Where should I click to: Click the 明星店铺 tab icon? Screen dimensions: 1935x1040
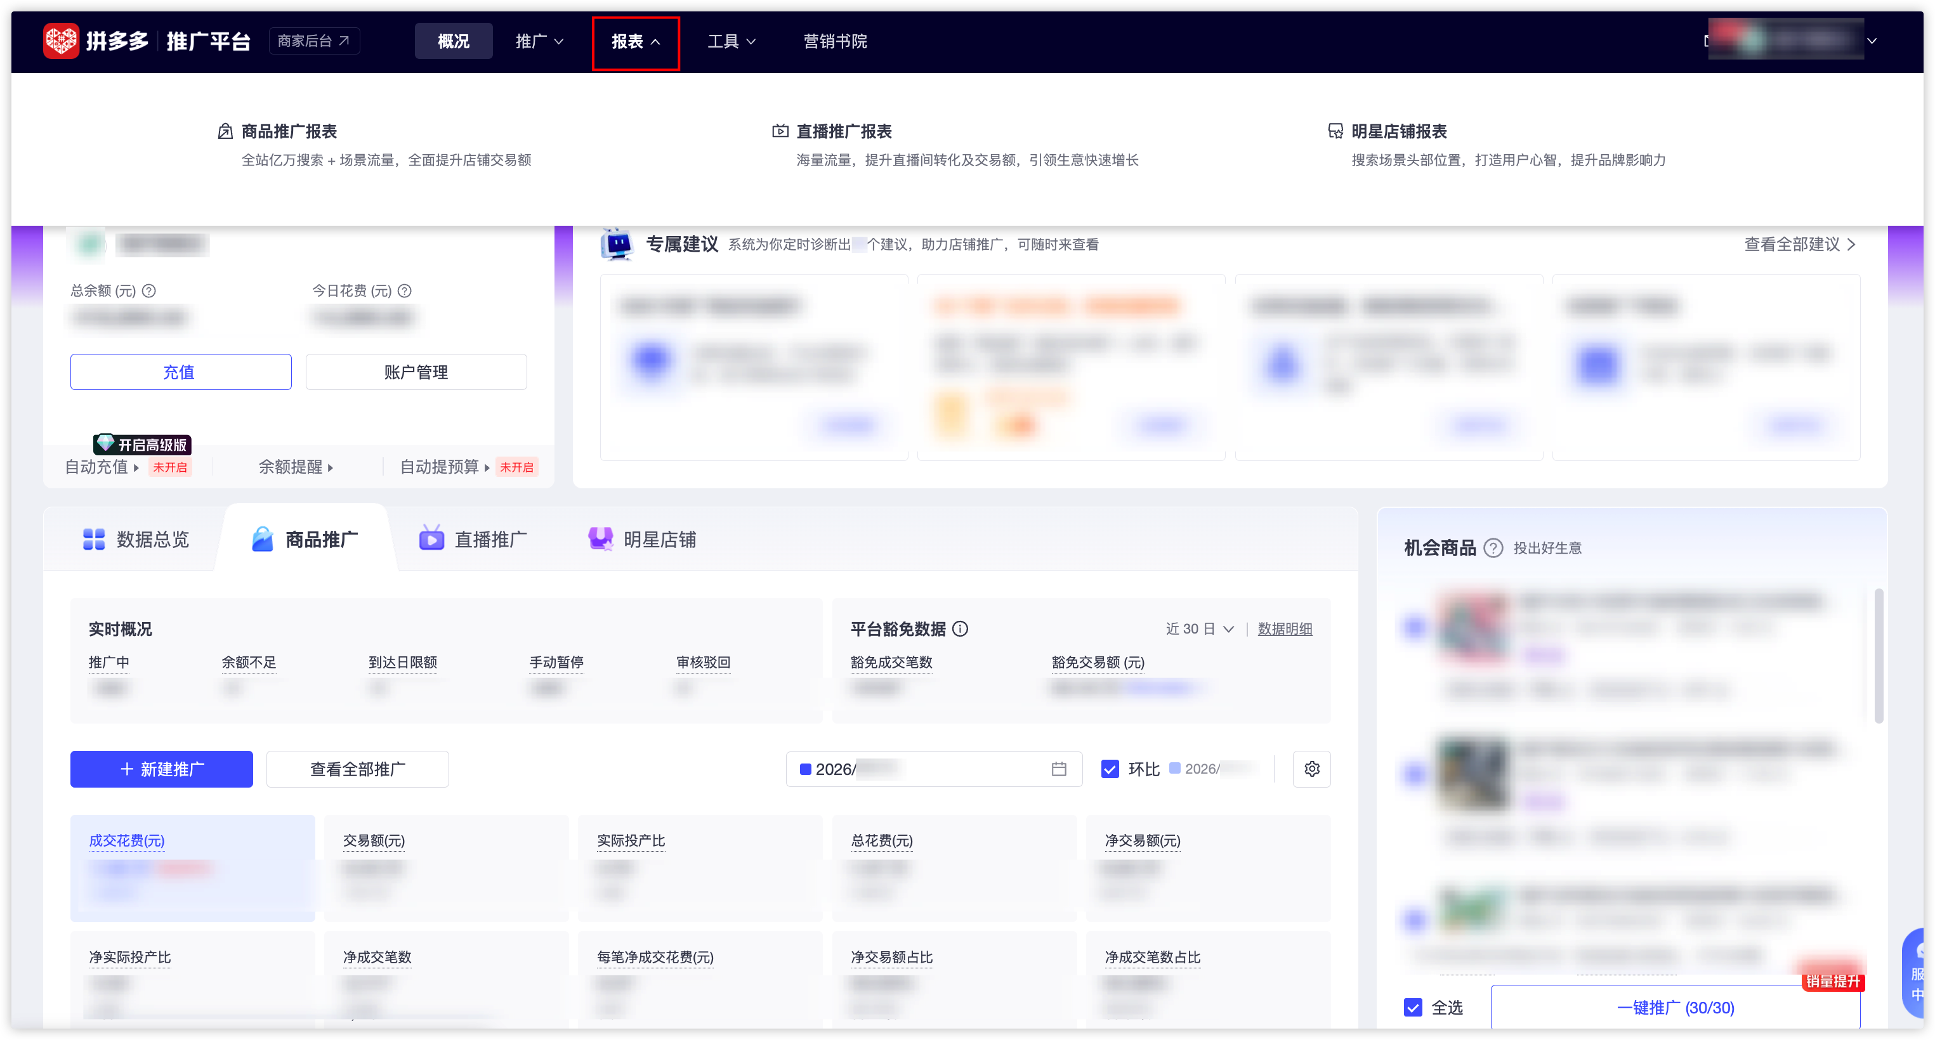point(600,538)
